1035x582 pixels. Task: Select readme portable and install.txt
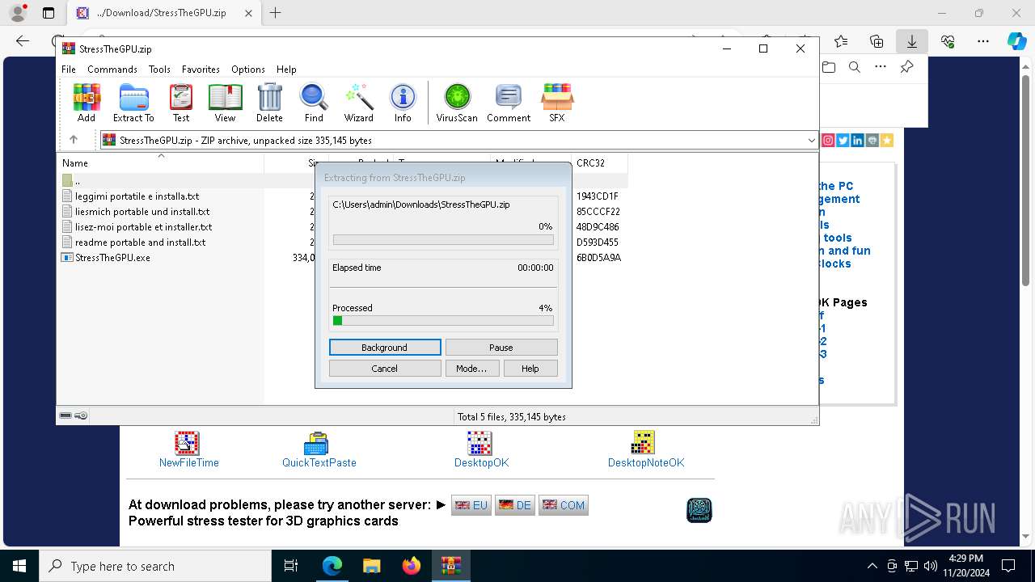pos(141,242)
